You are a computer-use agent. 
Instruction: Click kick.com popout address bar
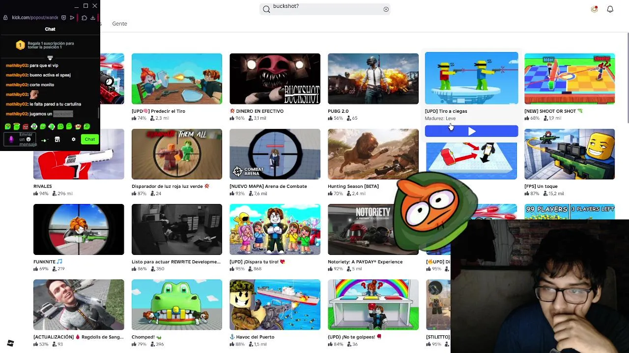point(35,18)
